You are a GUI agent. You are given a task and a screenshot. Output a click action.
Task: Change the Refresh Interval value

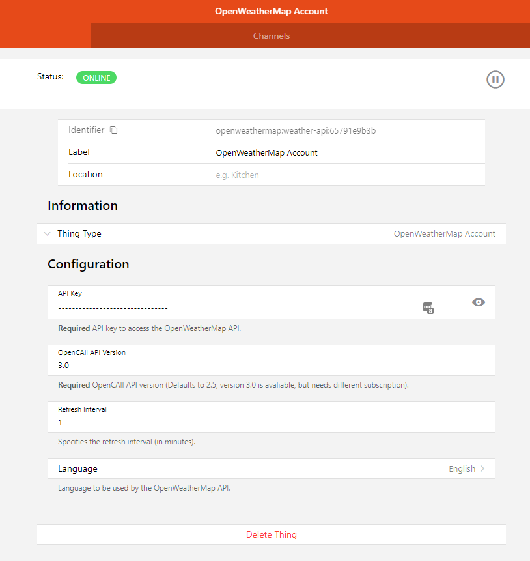coord(272,422)
